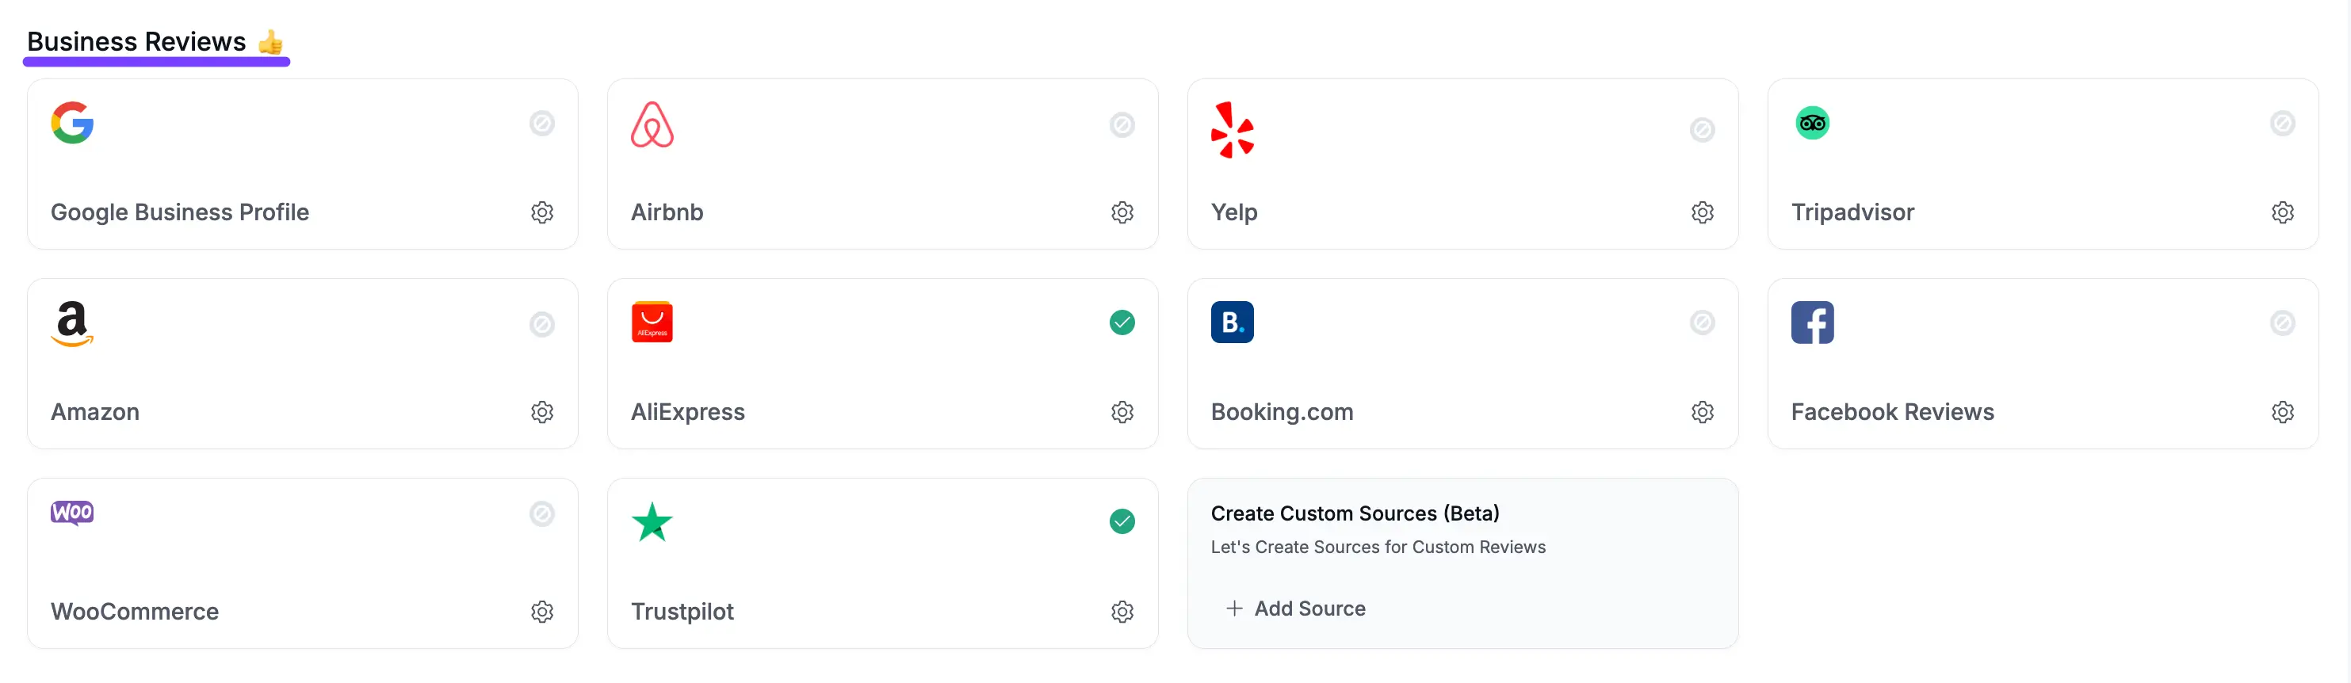Open Trustpilot settings gear
The height and width of the screenshot is (683, 2351).
pyautogui.click(x=1122, y=612)
